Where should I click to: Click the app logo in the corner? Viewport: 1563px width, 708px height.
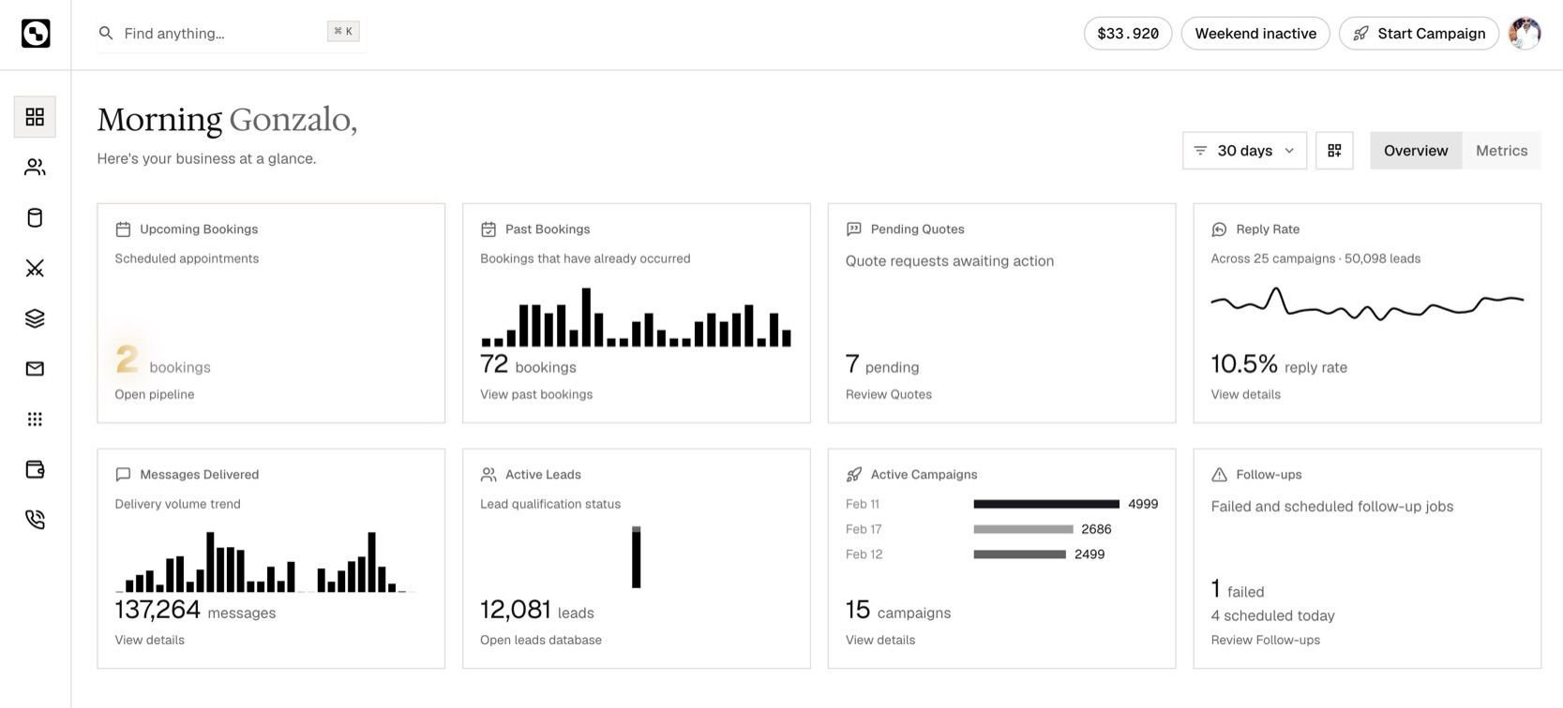coord(36,34)
